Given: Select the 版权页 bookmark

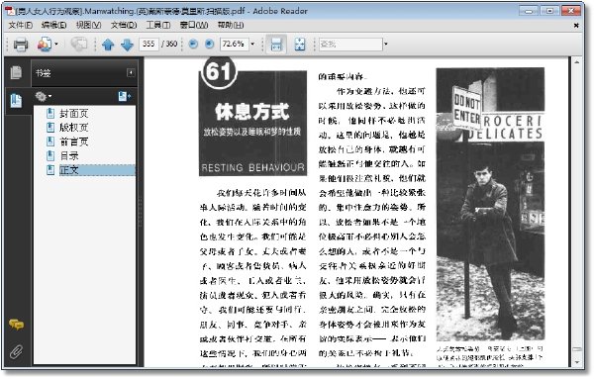Looking at the screenshot, I should click(x=74, y=128).
